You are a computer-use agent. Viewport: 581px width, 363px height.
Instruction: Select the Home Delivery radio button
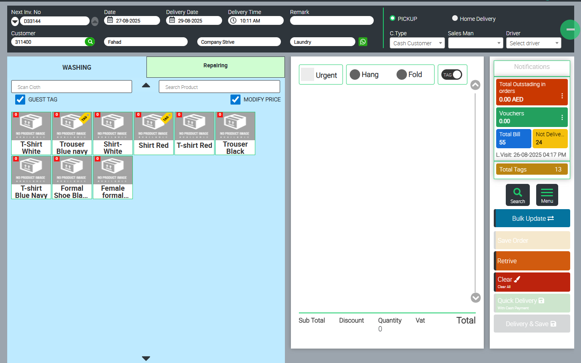(455, 18)
